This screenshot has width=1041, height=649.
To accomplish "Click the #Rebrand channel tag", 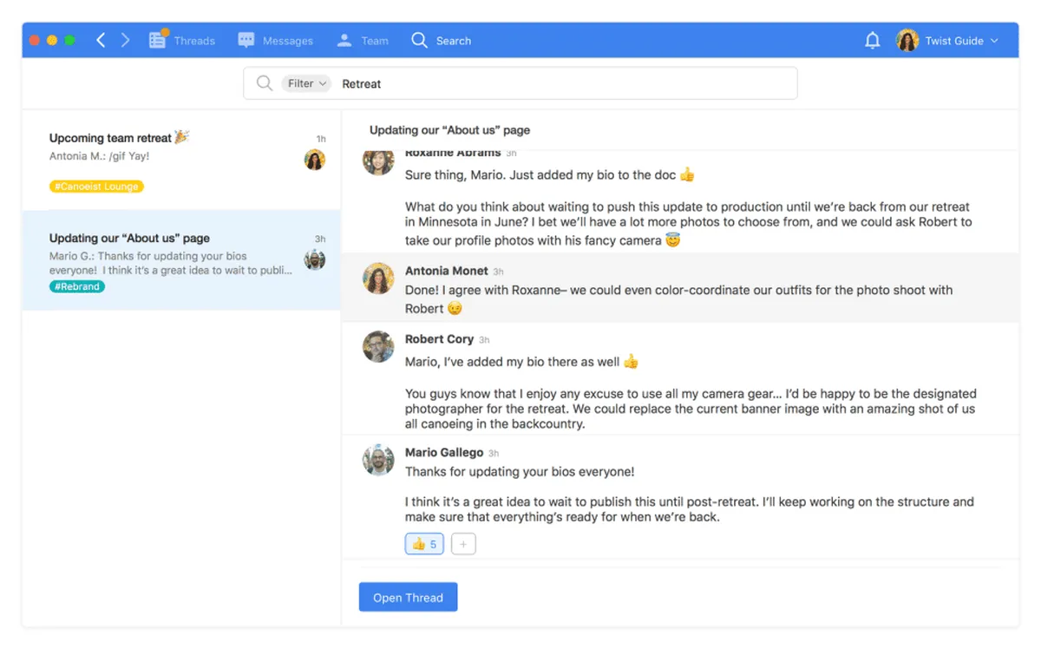I will click(77, 286).
